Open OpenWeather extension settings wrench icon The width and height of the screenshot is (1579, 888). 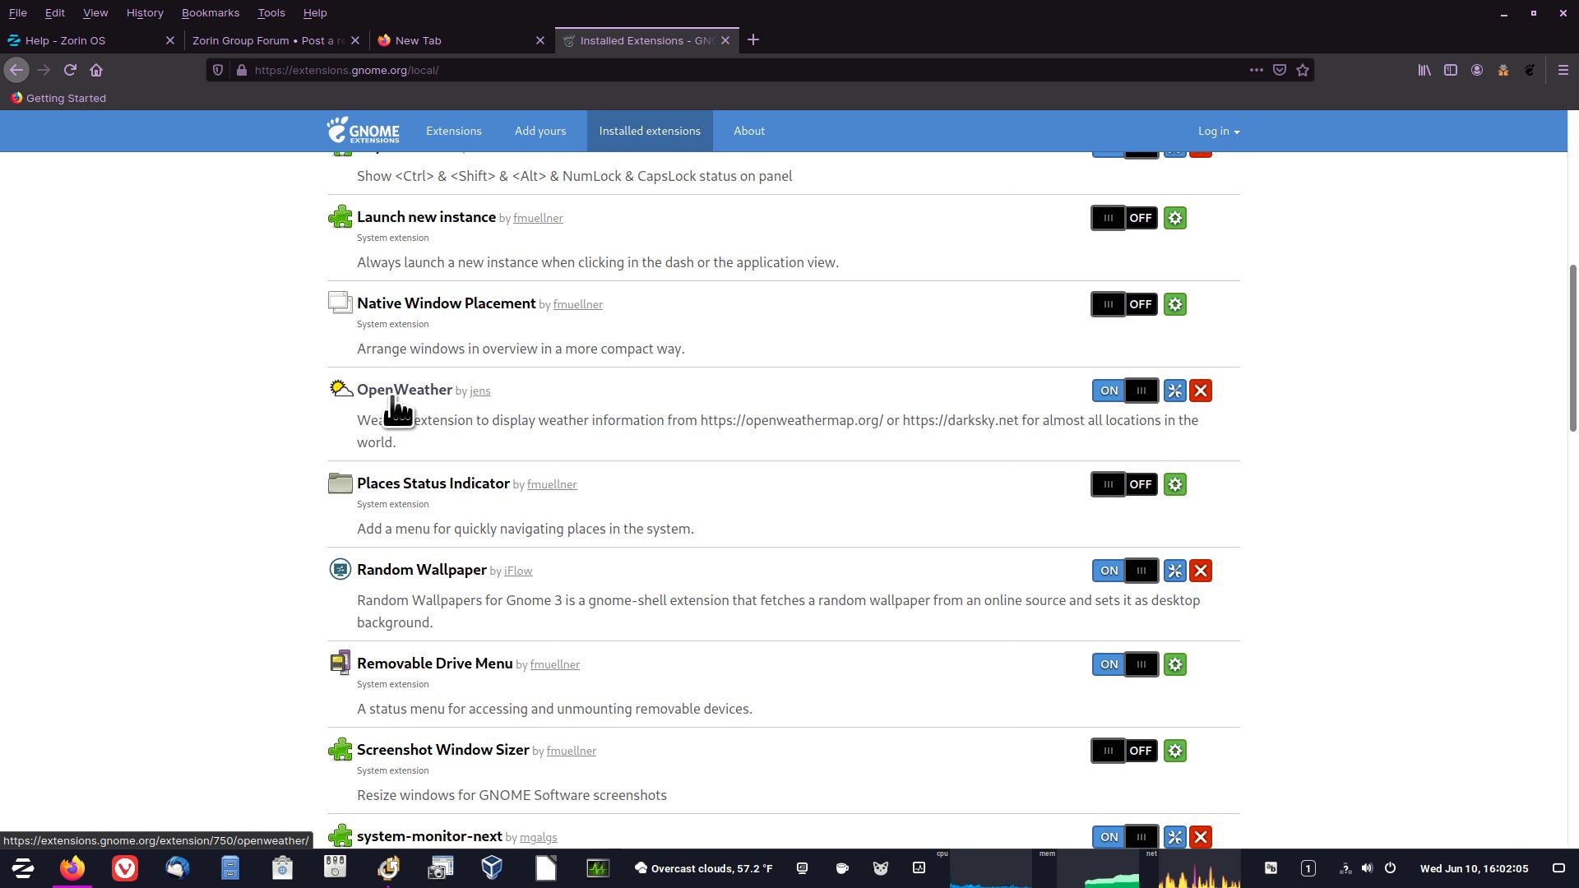(1174, 391)
